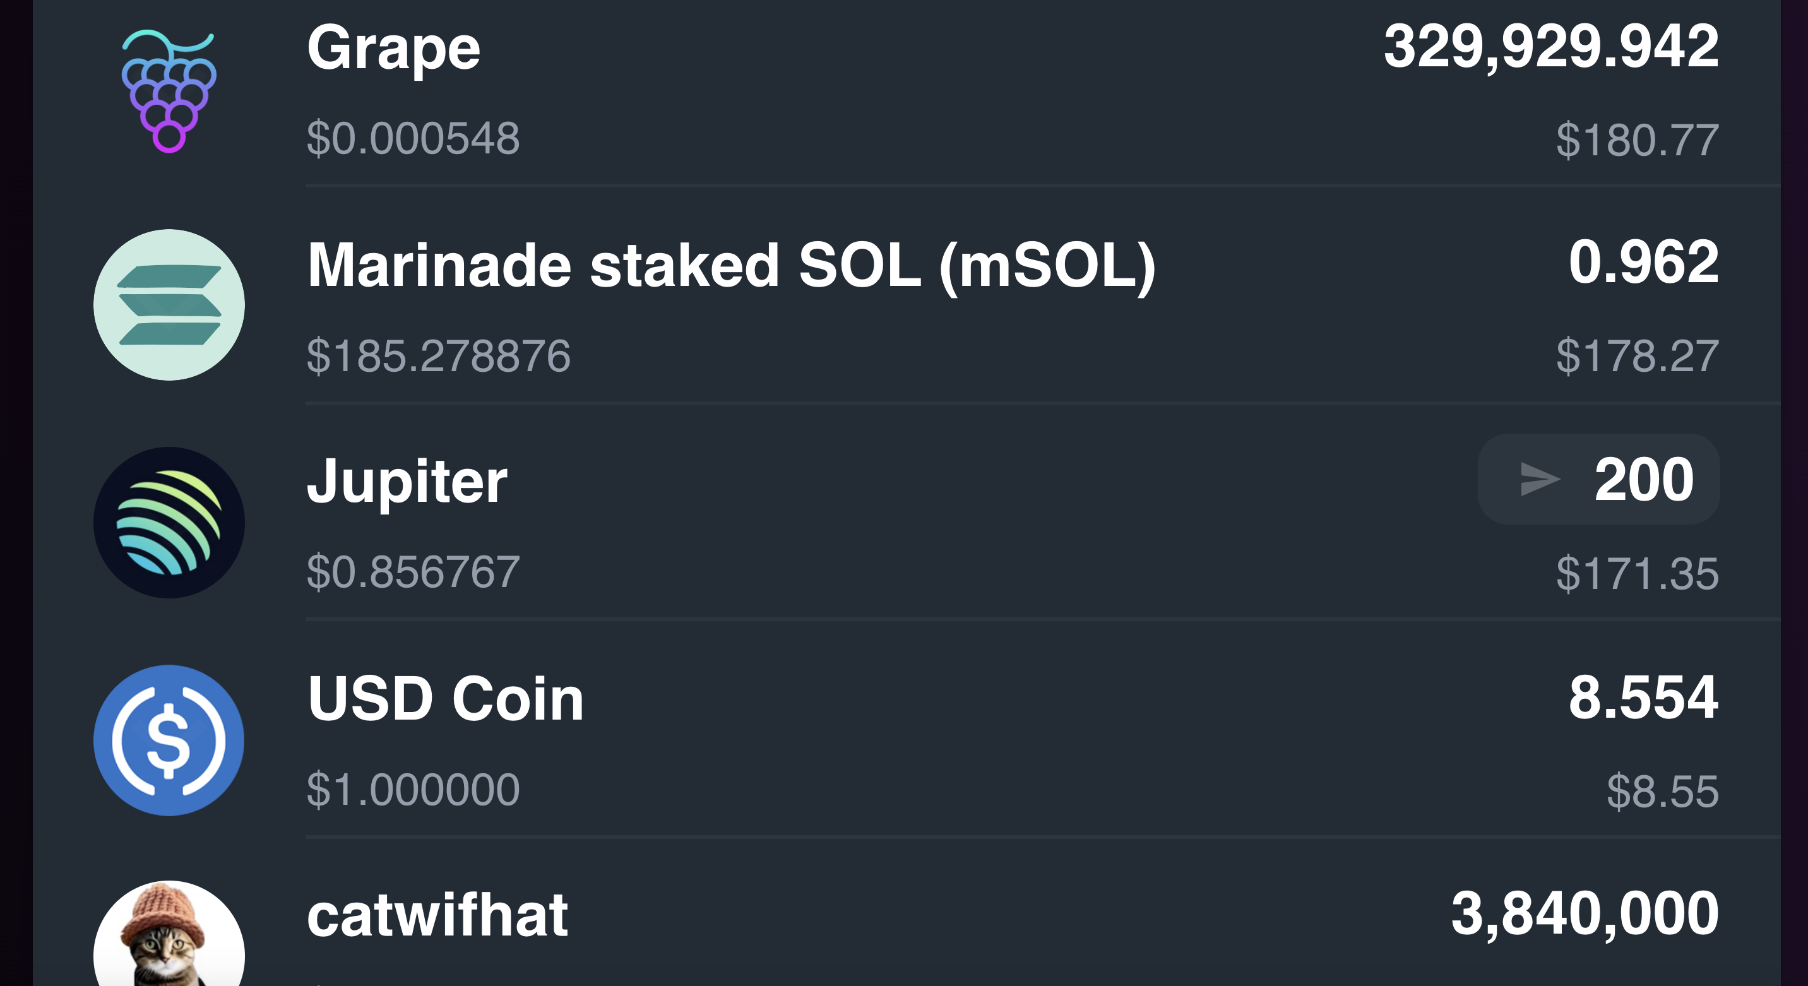Screen dimensions: 1808x986
Task: Open the catwifhat token name
Action: [437, 915]
